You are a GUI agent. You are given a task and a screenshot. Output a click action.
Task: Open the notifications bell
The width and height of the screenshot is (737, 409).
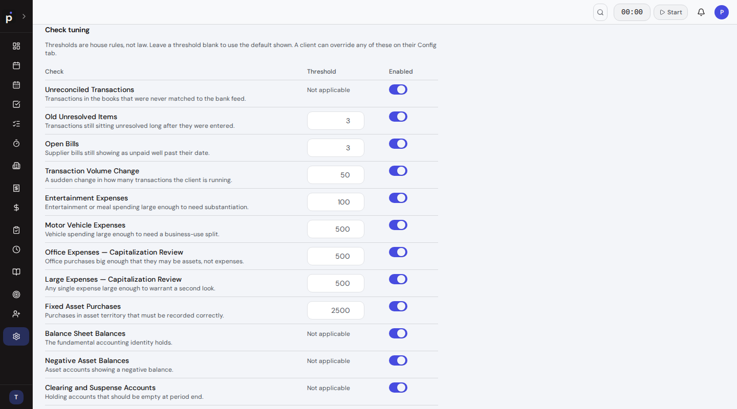coord(701,12)
